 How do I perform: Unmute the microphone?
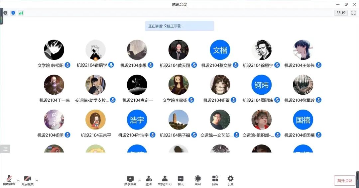point(9,180)
